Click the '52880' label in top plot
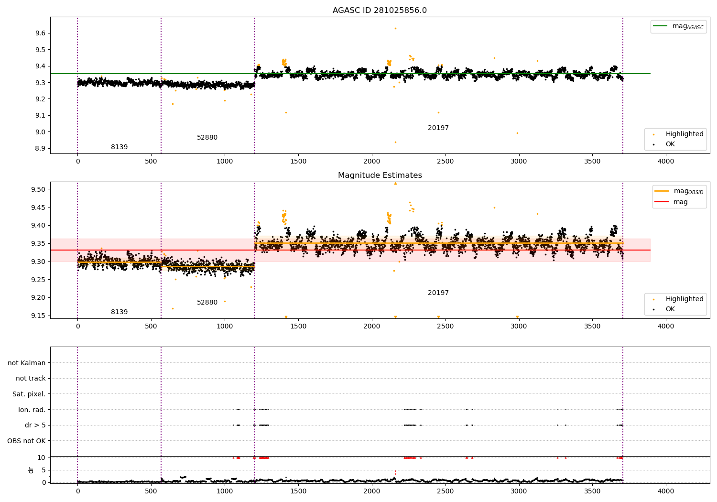The height and width of the screenshot is (502, 717). pyautogui.click(x=207, y=137)
